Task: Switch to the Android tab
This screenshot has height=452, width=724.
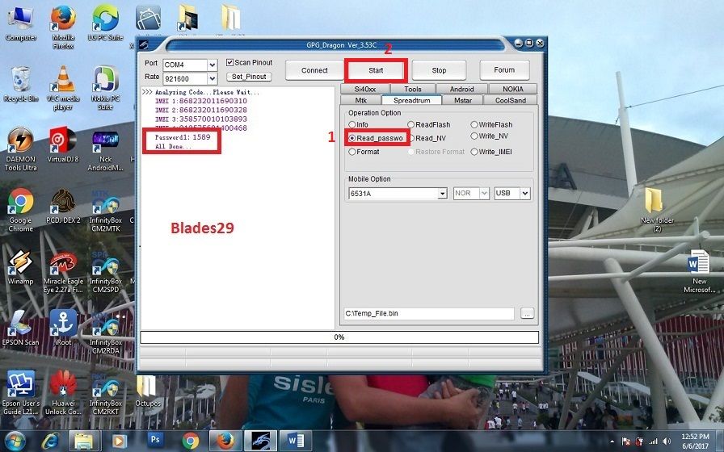Action: [x=461, y=90]
